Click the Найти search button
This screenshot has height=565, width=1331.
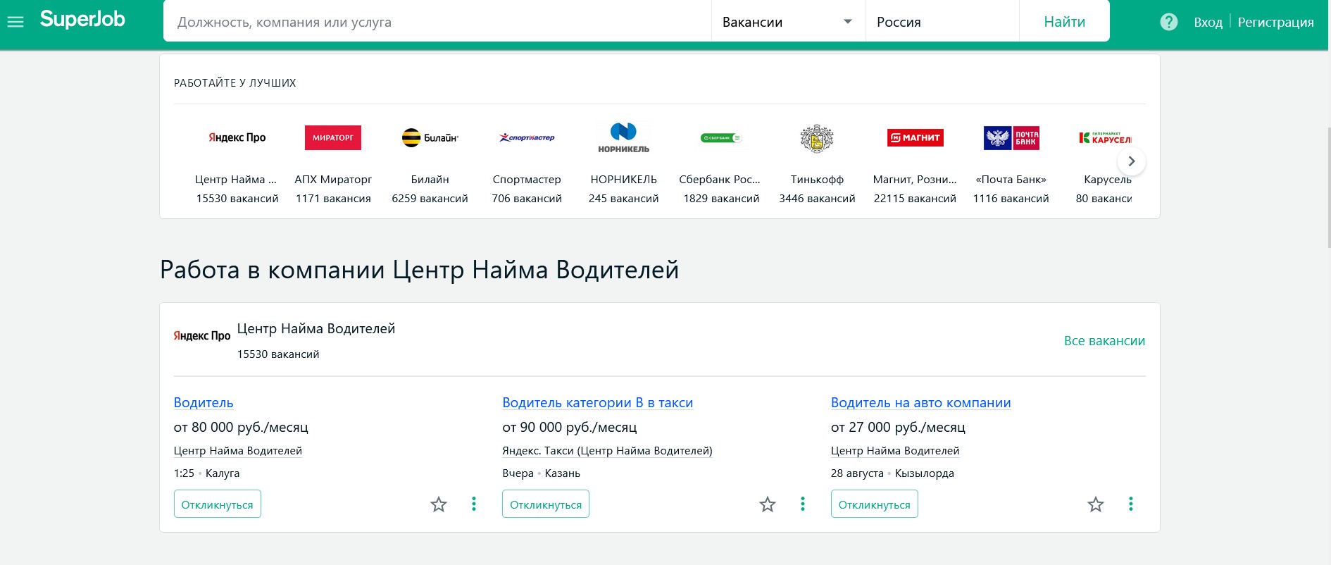click(1065, 22)
